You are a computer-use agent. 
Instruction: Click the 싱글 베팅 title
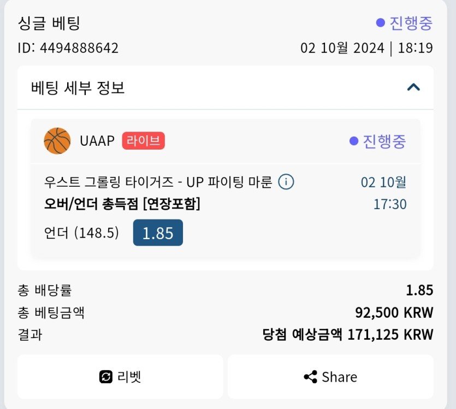coord(49,23)
